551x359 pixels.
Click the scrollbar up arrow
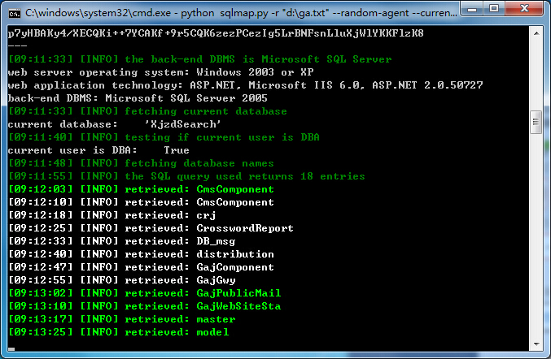pyautogui.click(x=536, y=33)
